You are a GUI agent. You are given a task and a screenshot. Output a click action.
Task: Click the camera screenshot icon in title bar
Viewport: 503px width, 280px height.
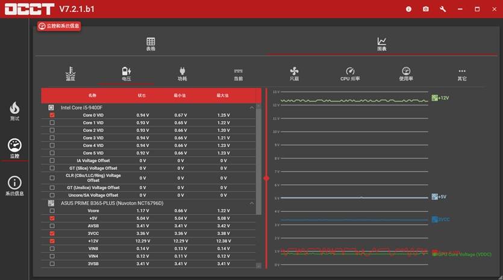pos(426,9)
